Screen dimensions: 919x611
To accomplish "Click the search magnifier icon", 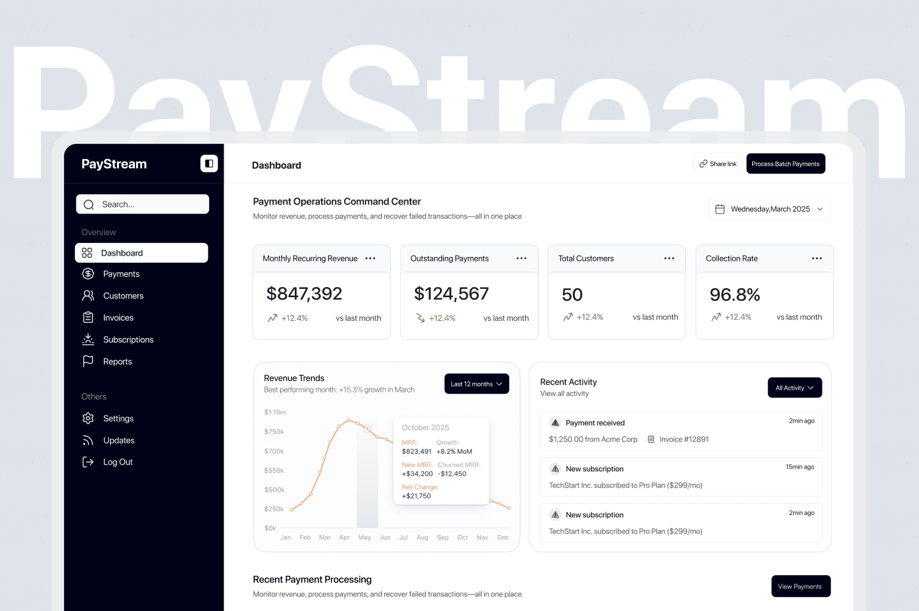I will point(89,205).
